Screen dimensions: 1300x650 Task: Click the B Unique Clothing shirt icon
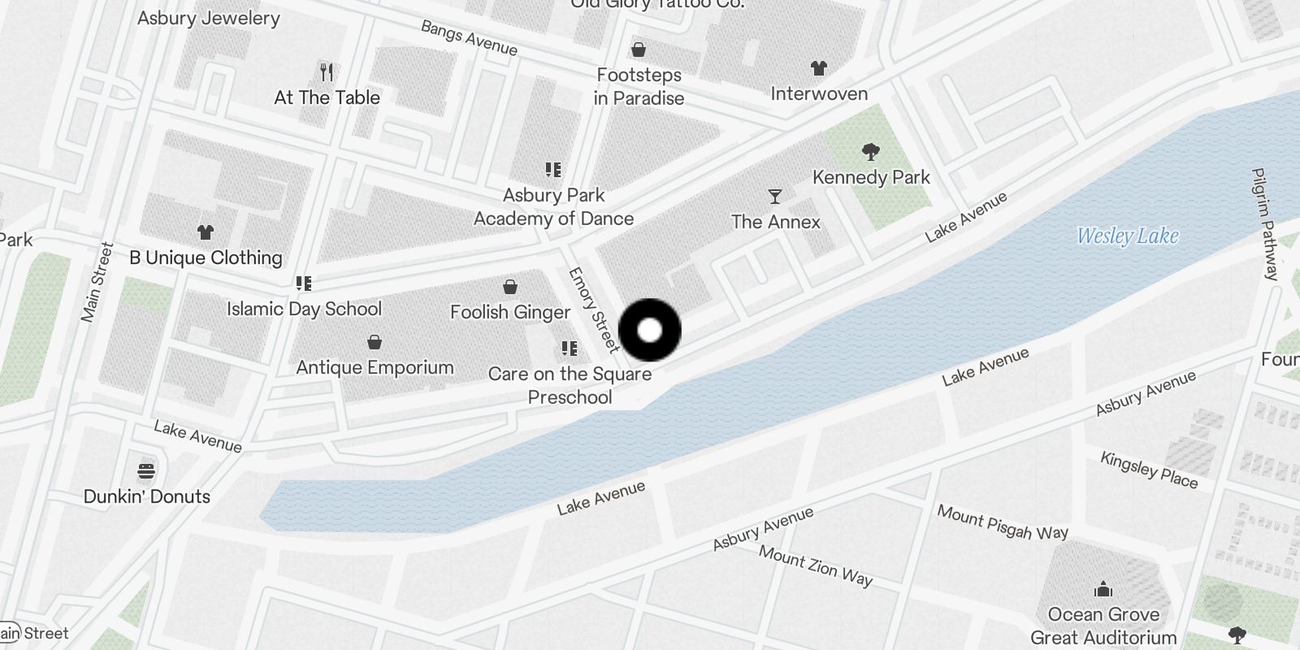206,232
